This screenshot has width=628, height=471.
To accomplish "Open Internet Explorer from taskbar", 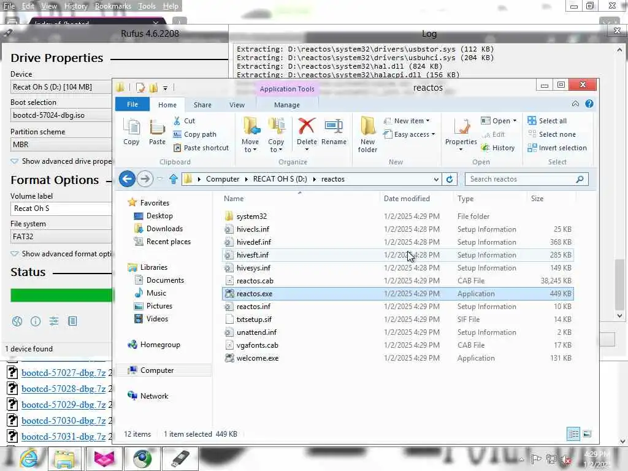I will click(x=28, y=458).
